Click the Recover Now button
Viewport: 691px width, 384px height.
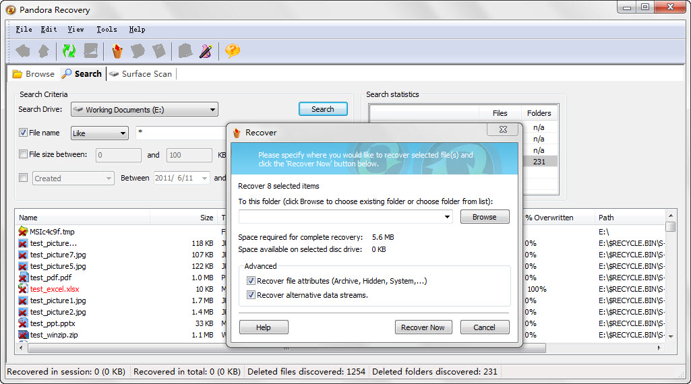[423, 327]
